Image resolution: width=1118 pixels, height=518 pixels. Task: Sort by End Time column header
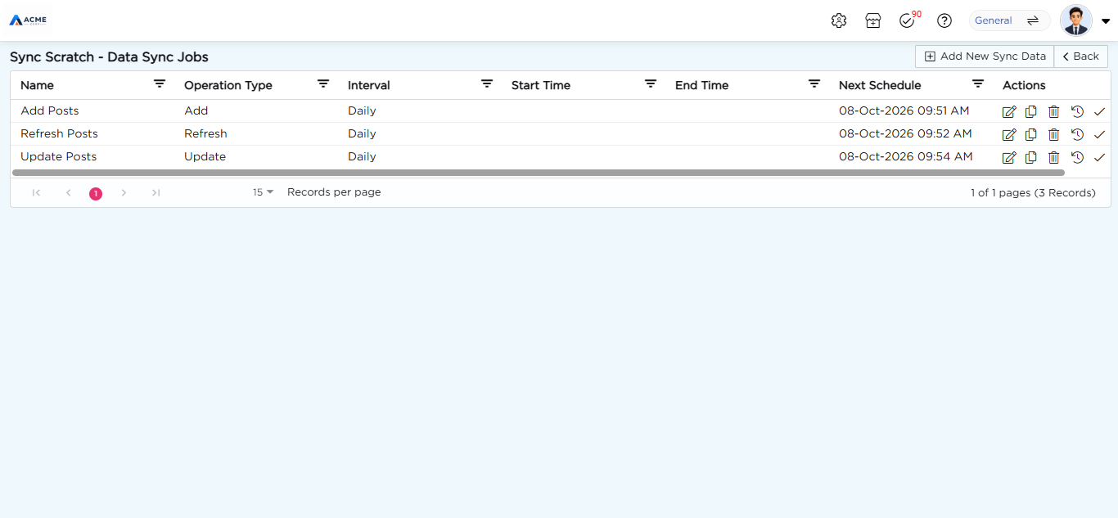701,85
